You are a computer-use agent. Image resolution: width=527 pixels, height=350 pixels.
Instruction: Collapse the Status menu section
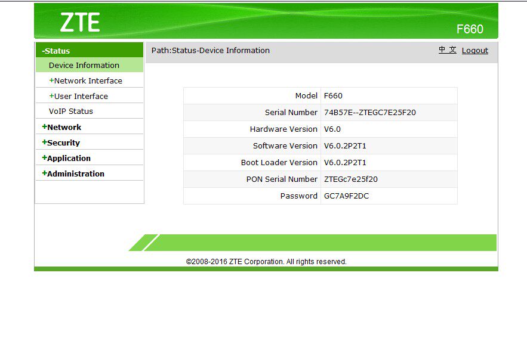pyautogui.click(x=90, y=51)
